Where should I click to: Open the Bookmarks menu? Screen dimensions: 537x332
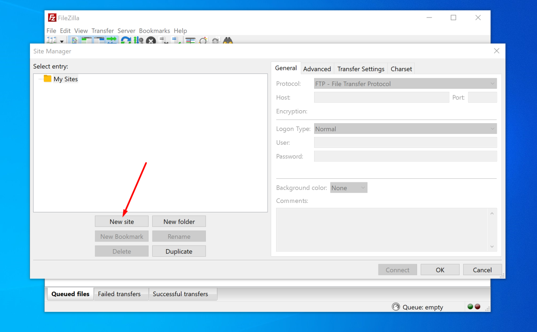[154, 31]
